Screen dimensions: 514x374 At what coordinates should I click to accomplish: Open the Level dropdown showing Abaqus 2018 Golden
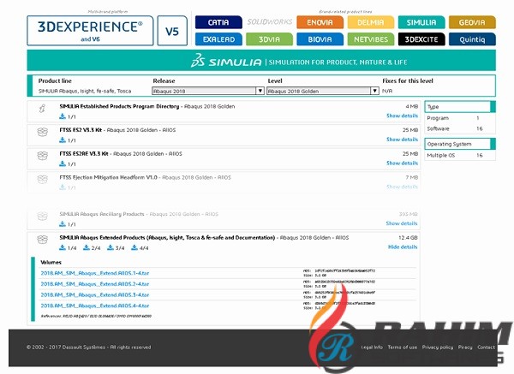323,91
